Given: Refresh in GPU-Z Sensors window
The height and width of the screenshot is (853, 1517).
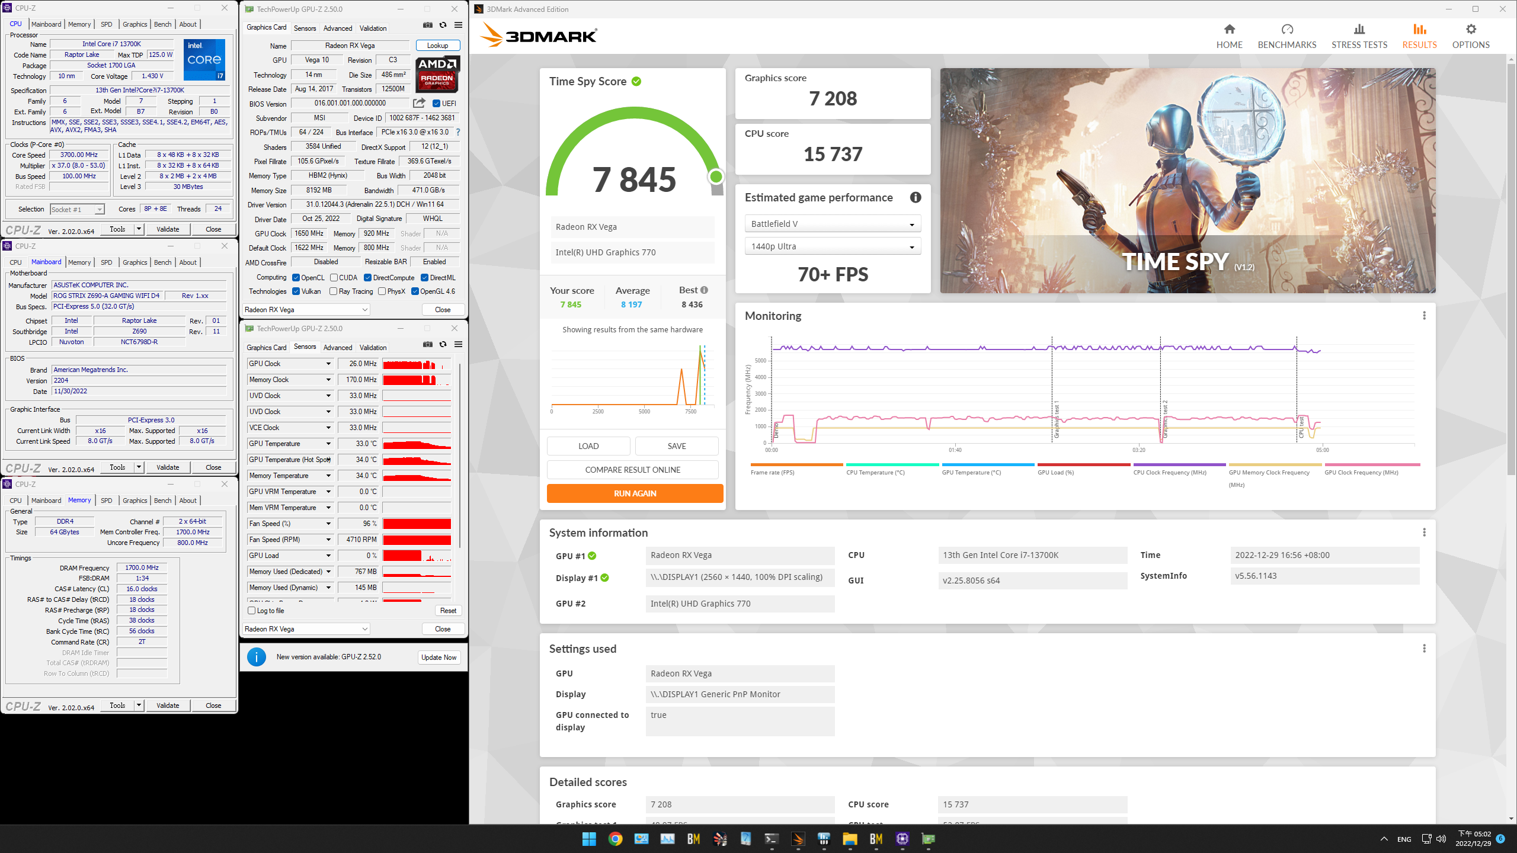Looking at the screenshot, I should [x=443, y=344].
